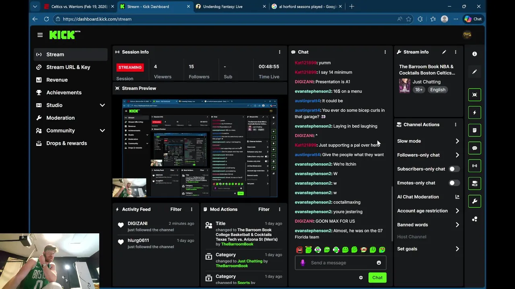Select Stream in the sidebar
The image size is (515, 289).
point(71,55)
